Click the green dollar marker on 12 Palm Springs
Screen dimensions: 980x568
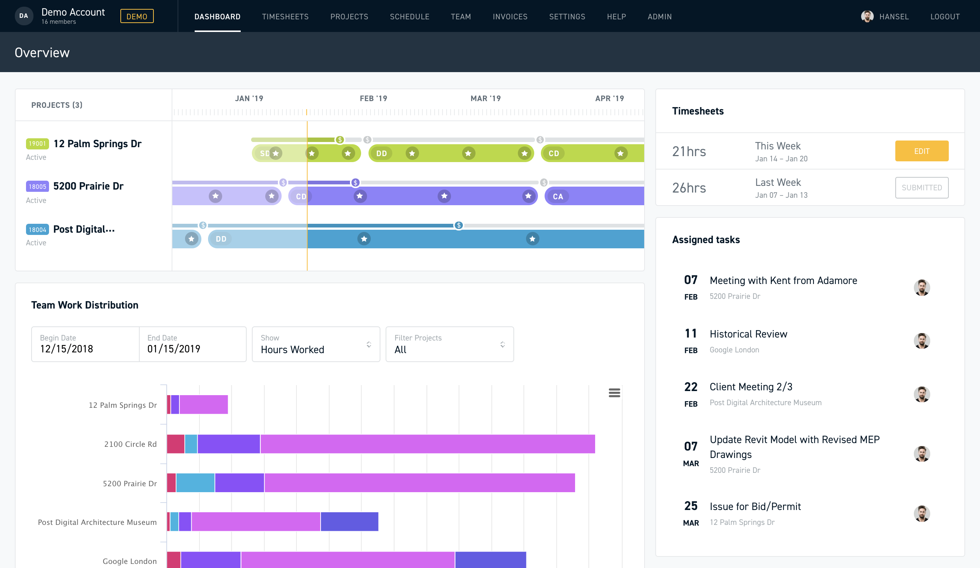(340, 140)
